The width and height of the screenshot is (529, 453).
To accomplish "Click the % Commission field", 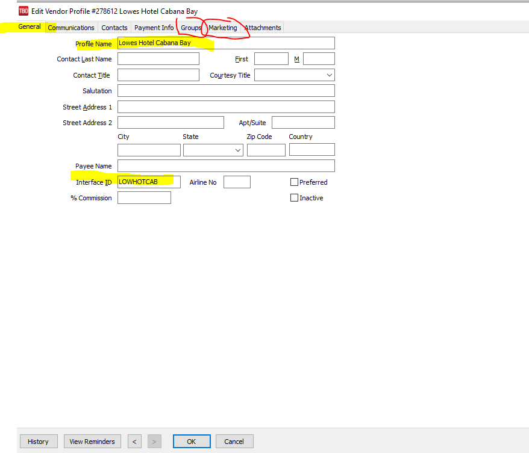I will [144, 198].
